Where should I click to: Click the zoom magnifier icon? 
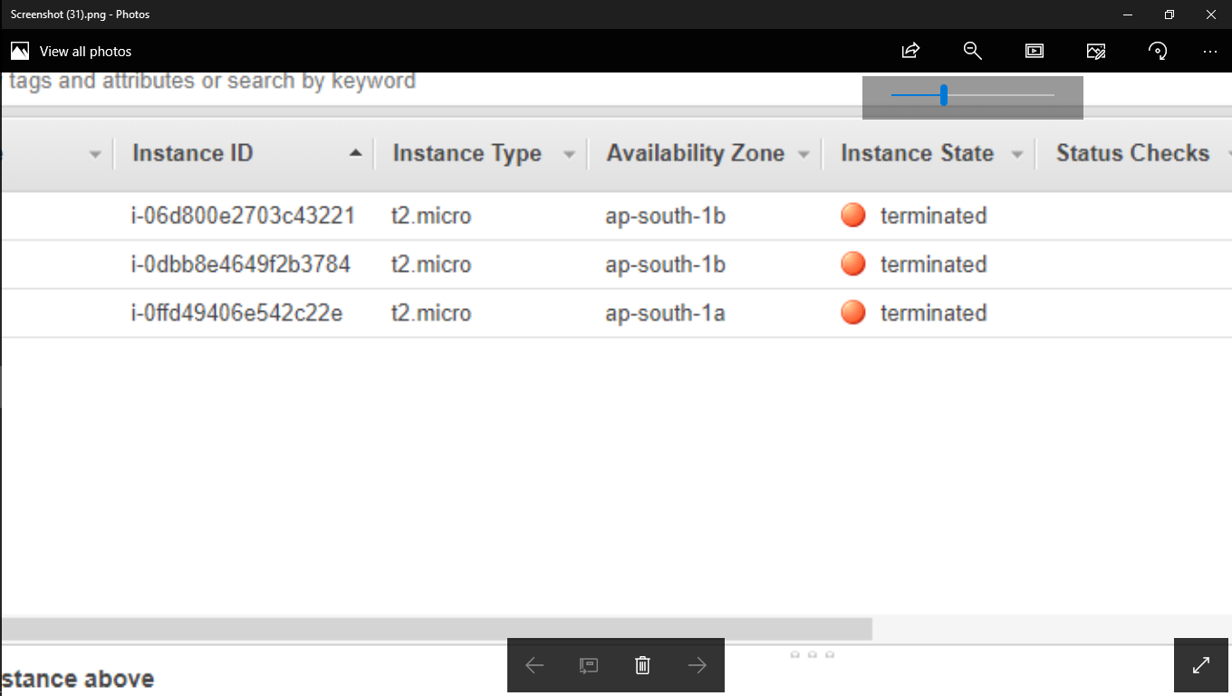pyautogui.click(x=973, y=51)
